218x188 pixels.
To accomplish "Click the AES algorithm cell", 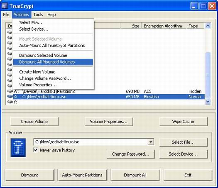I will coord(147,91).
